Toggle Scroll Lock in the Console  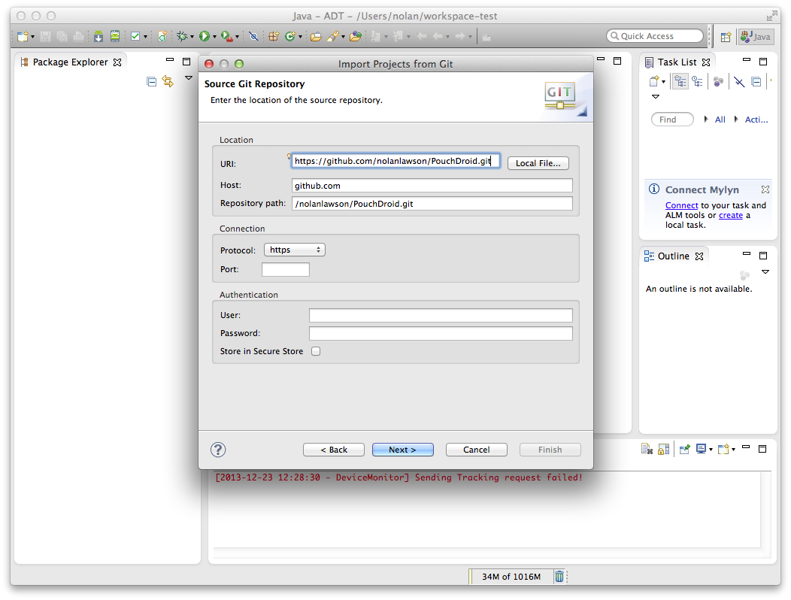[664, 449]
